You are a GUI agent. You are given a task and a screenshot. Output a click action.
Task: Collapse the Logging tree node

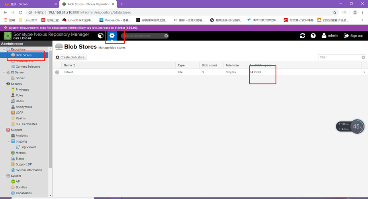click(x=8, y=141)
